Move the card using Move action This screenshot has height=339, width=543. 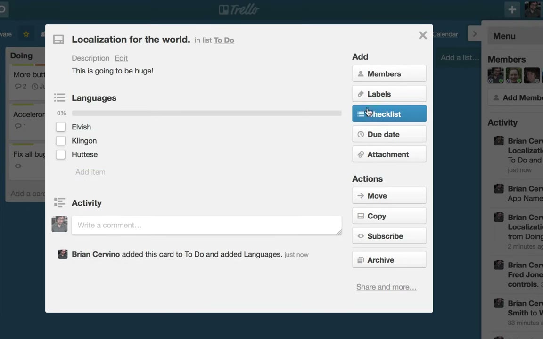[x=389, y=196]
